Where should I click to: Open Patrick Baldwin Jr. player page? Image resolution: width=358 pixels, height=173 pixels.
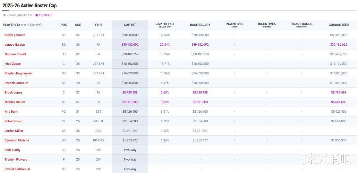click(x=18, y=169)
